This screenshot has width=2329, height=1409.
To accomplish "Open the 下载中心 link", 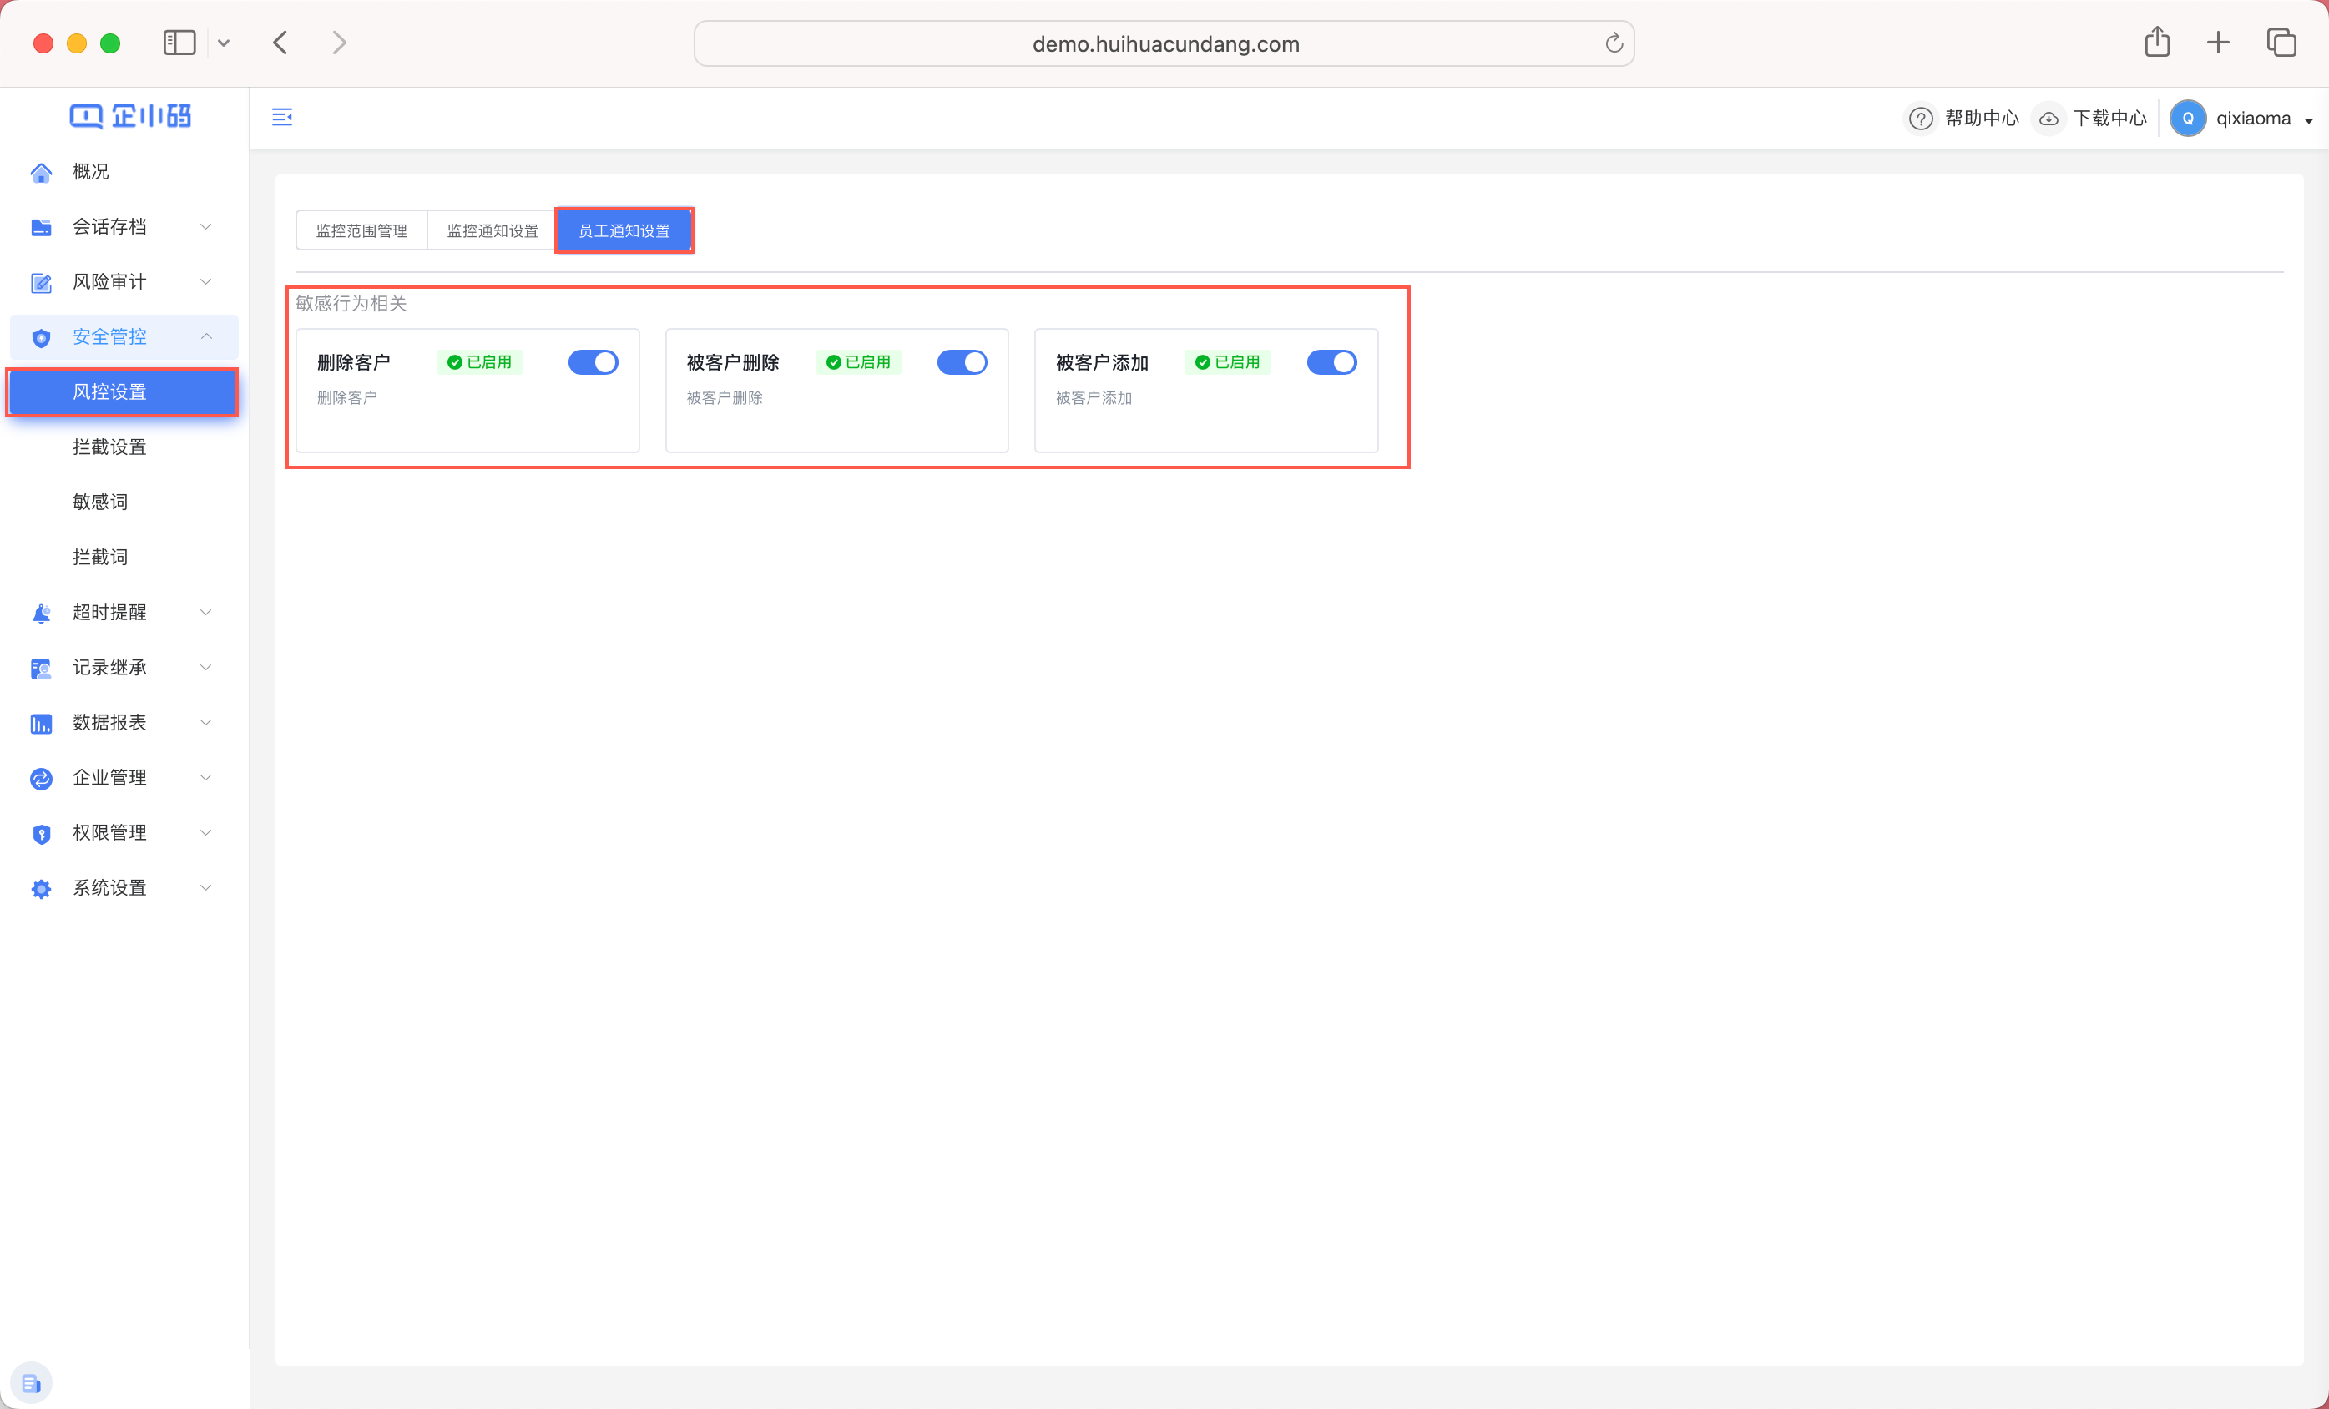I will click(2109, 119).
